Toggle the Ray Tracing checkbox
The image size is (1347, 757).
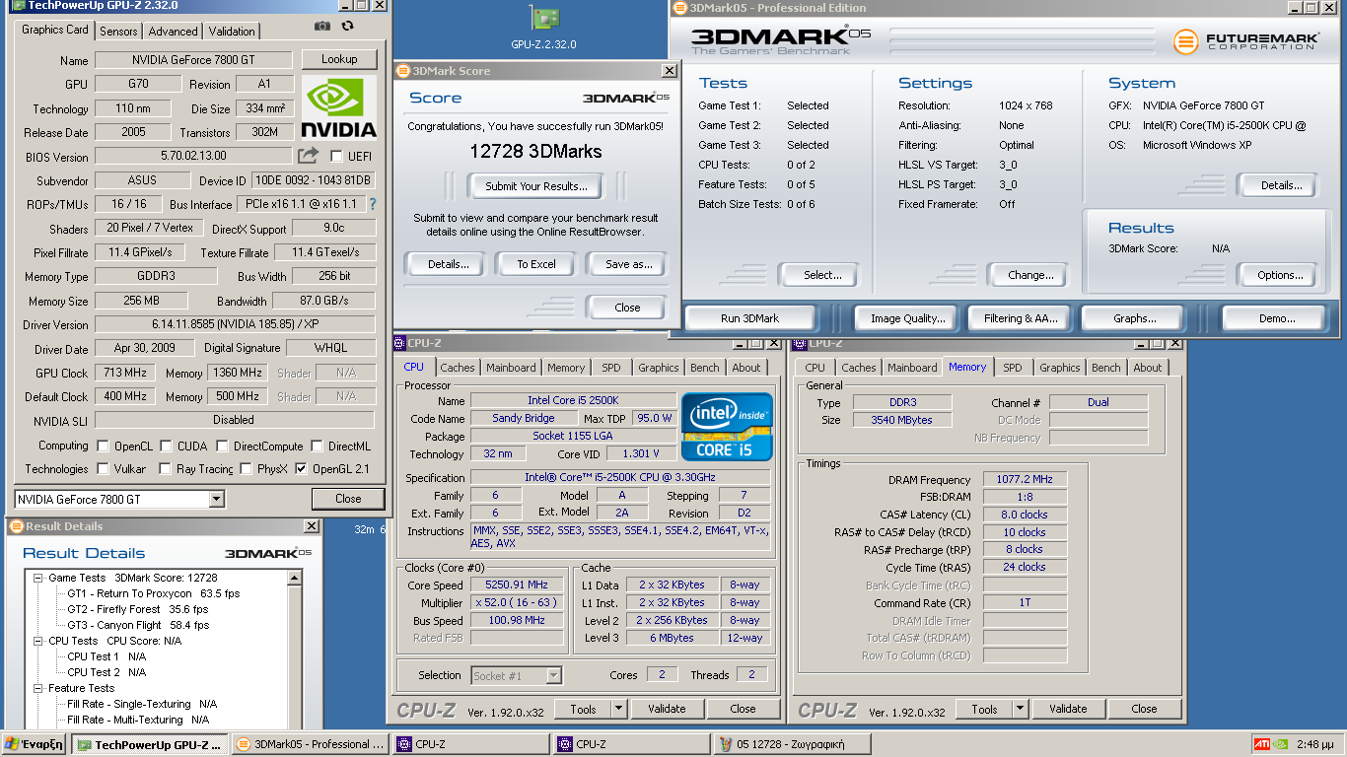click(x=166, y=469)
